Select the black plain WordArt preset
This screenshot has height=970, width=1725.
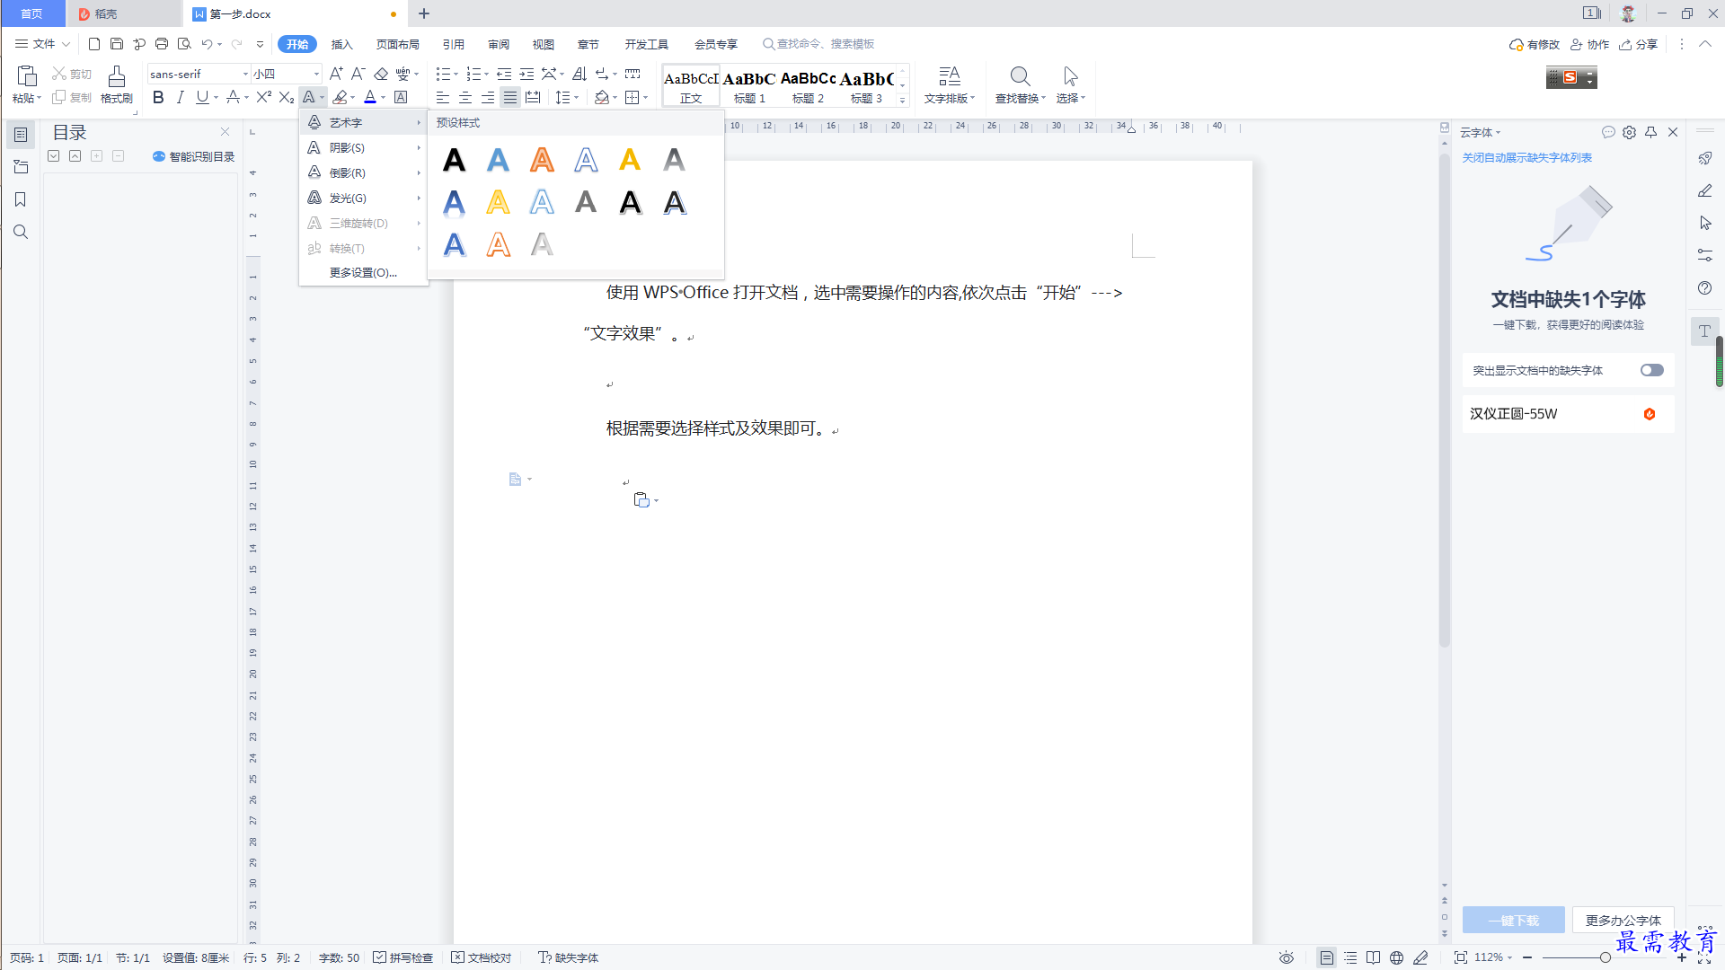click(x=454, y=160)
